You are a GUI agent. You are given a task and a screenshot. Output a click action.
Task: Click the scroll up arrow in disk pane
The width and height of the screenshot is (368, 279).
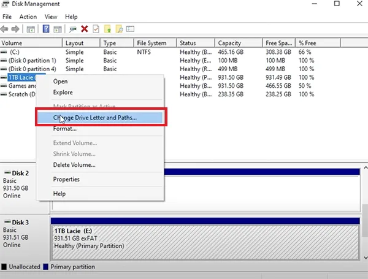366,168
